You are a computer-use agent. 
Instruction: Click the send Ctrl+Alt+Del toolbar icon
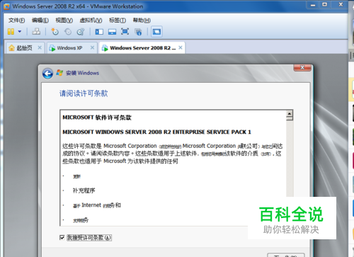click(36, 31)
